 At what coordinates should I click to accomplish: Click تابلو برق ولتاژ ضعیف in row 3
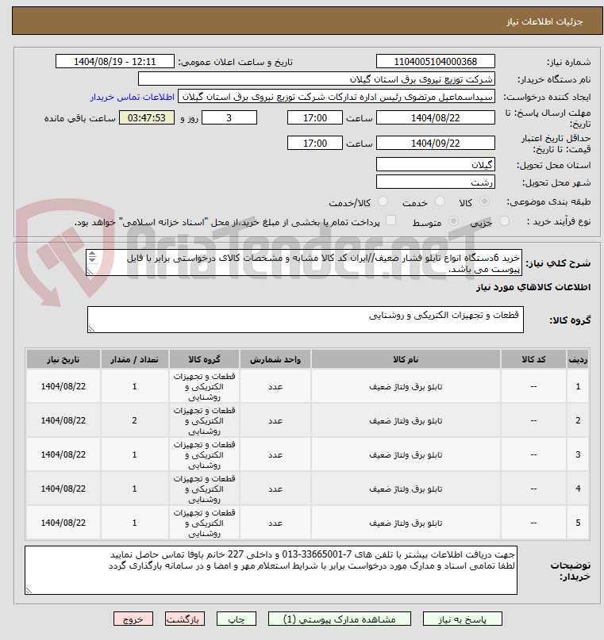[406, 454]
